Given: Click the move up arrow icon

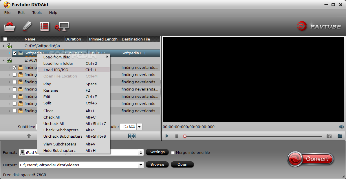Looking at the screenshot, I should 29,136.
